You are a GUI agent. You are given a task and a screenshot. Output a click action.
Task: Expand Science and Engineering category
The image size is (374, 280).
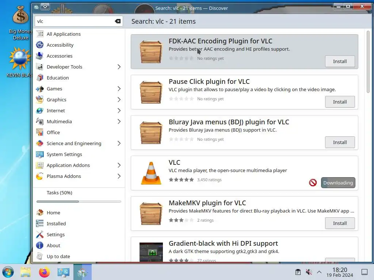coord(119,144)
